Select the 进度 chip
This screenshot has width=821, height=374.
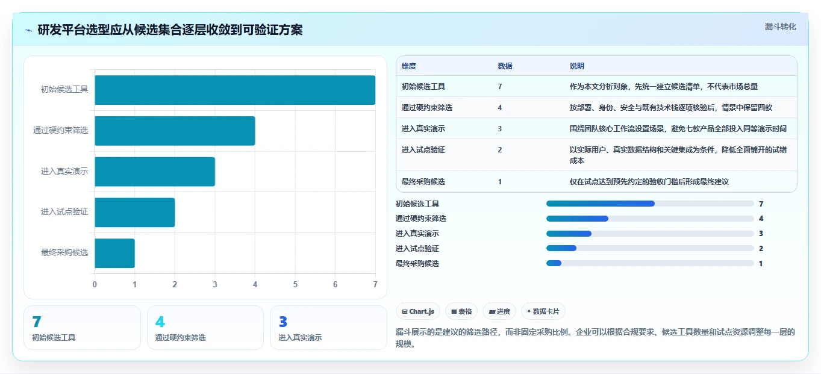[x=499, y=311]
